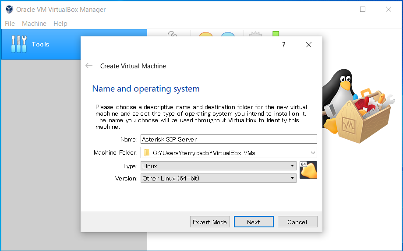Click the Cancel button

click(x=297, y=222)
